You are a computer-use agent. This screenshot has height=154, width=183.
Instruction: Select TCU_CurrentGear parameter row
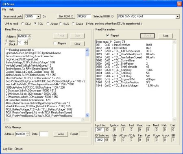click(x=122, y=61)
